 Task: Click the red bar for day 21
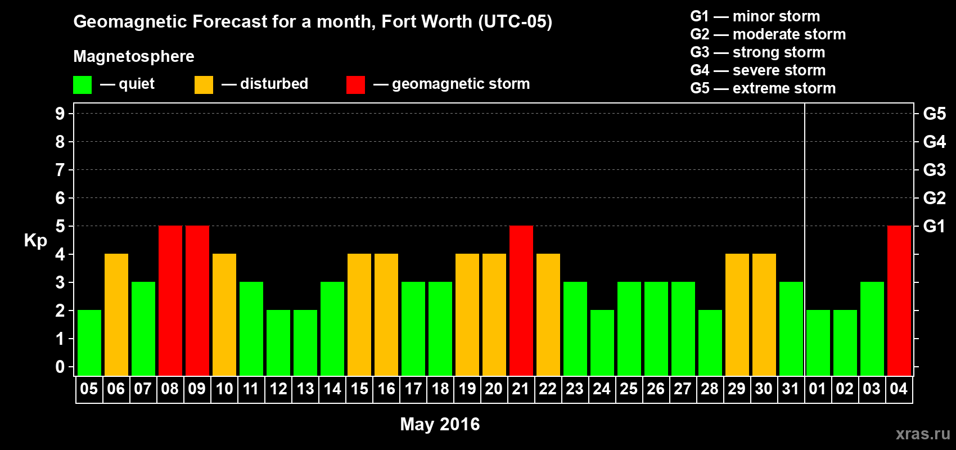[x=521, y=300]
